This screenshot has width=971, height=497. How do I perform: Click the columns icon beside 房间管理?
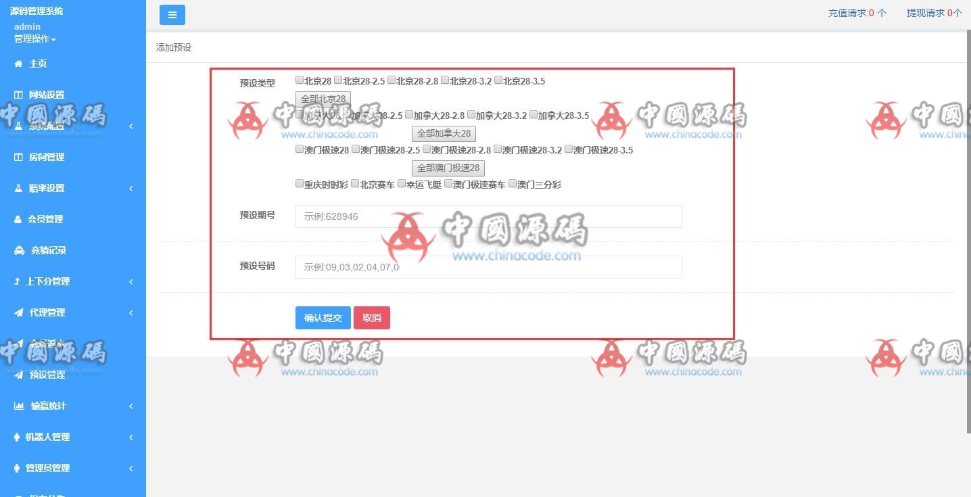(x=19, y=157)
